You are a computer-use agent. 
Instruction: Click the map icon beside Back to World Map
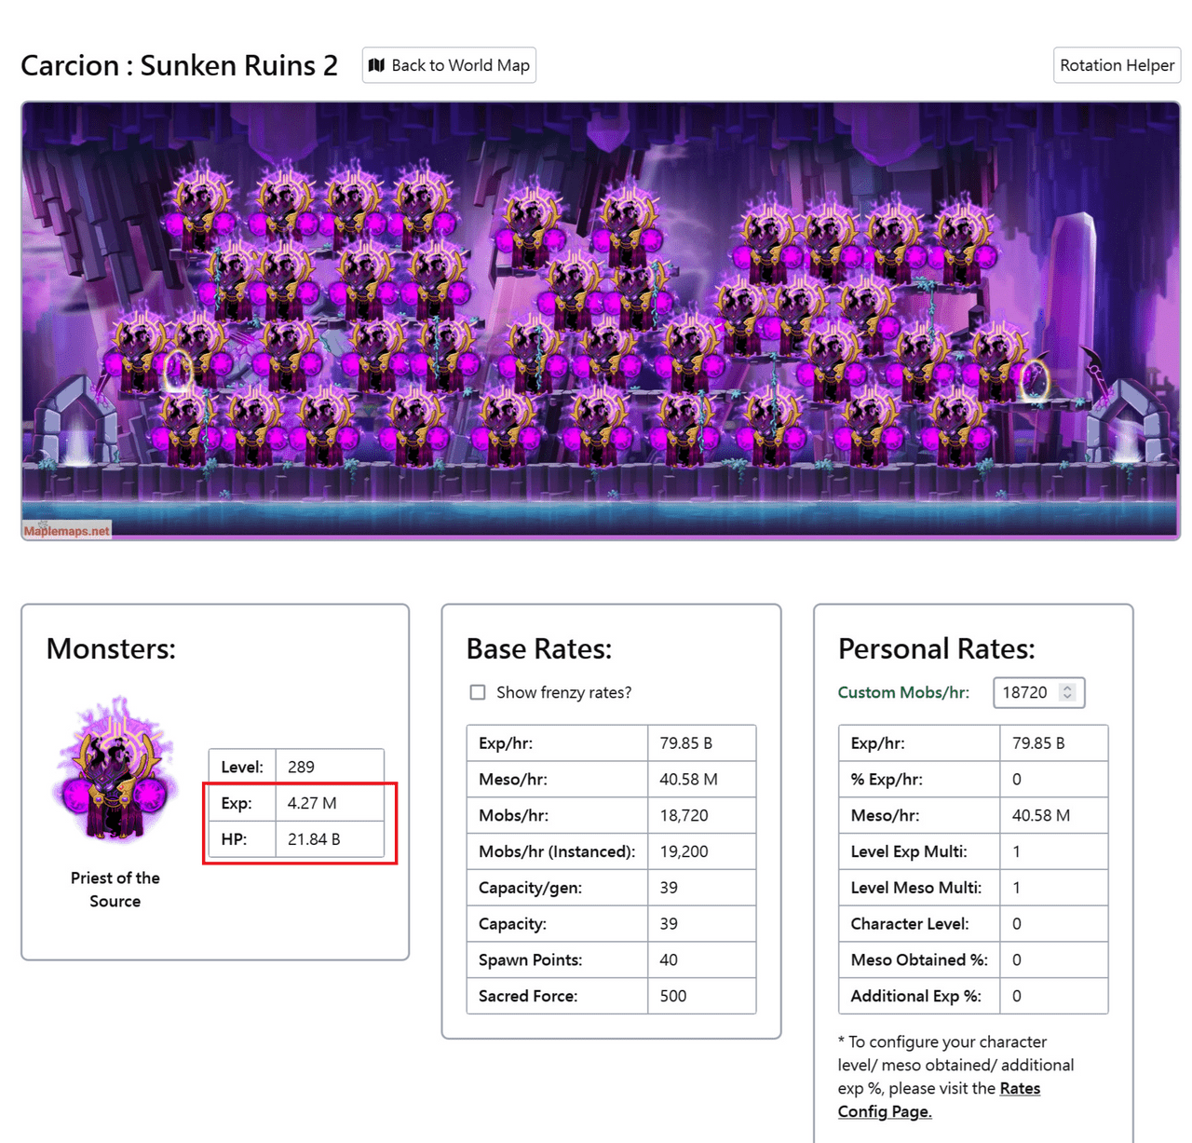click(376, 65)
